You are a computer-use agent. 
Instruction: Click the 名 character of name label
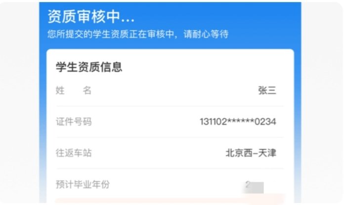pyautogui.click(x=87, y=90)
